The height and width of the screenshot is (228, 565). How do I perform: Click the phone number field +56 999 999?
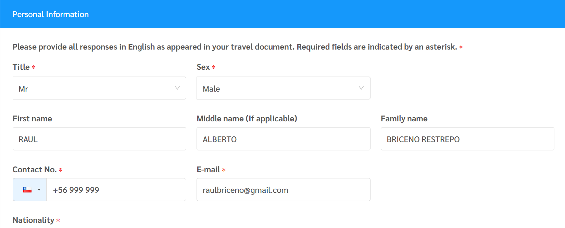tap(116, 190)
